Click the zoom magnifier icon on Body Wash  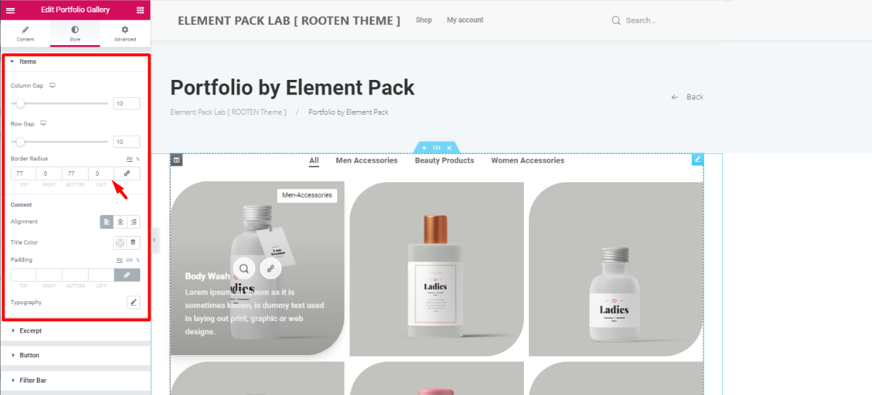click(x=244, y=269)
